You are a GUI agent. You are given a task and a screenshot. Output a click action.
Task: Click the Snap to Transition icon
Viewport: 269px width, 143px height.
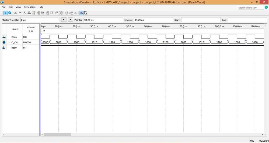click(86, 13)
